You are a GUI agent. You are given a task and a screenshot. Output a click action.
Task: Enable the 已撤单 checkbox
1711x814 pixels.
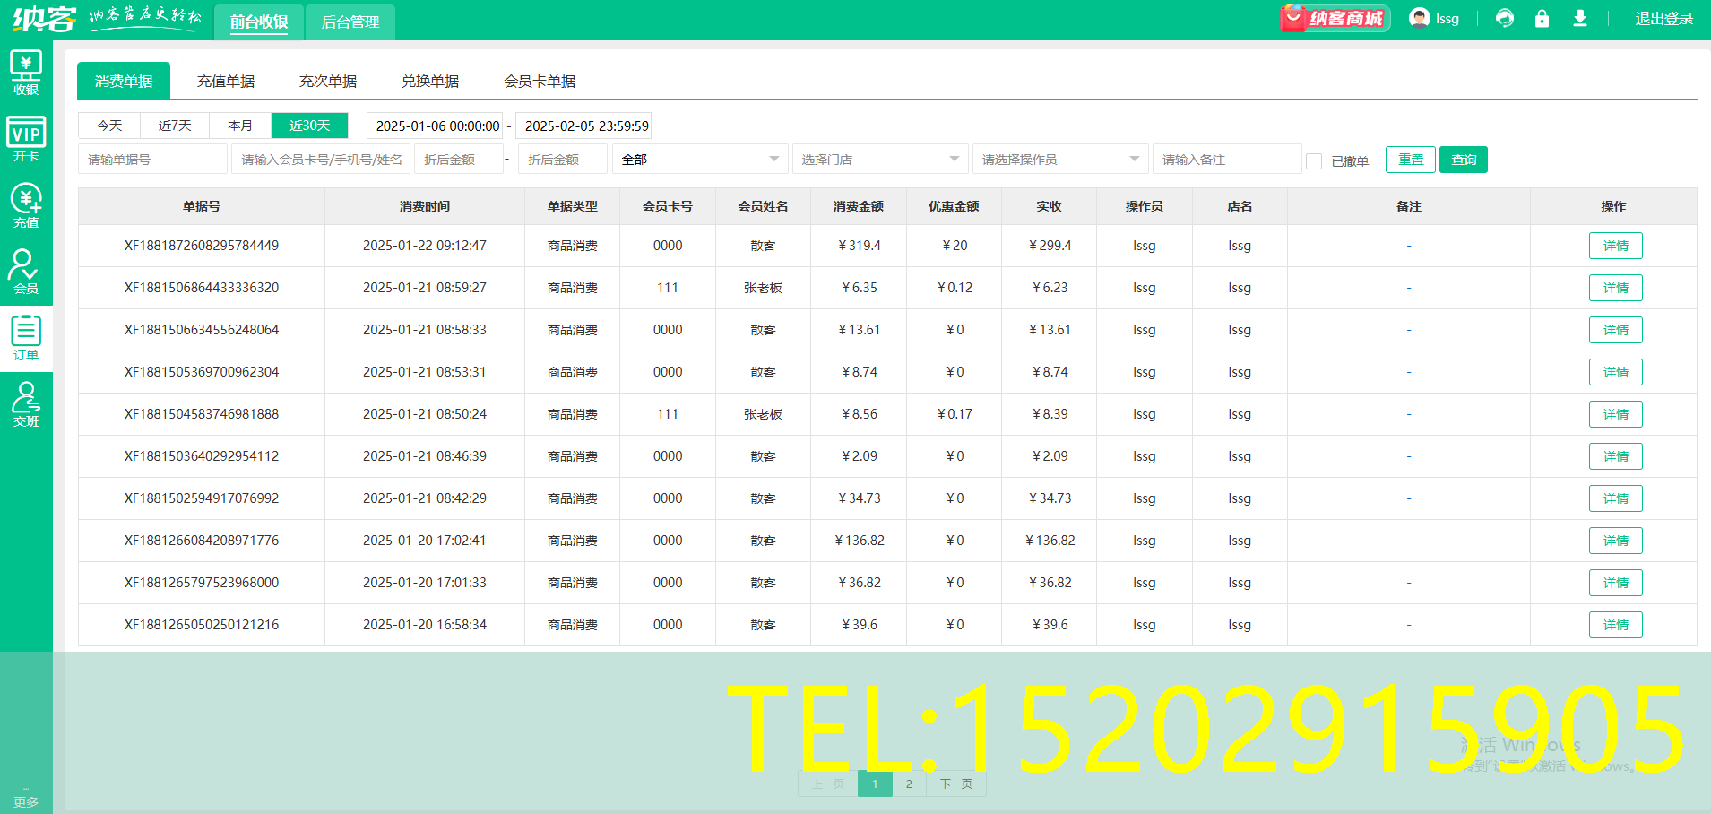tap(1314, 161)
